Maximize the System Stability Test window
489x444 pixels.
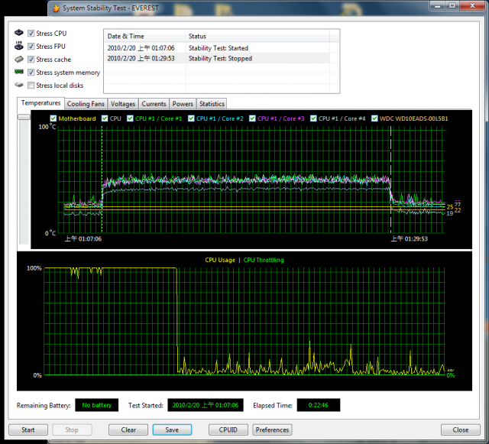[452, 5]
